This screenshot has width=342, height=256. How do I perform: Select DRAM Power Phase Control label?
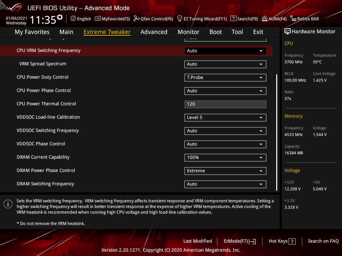46,170
